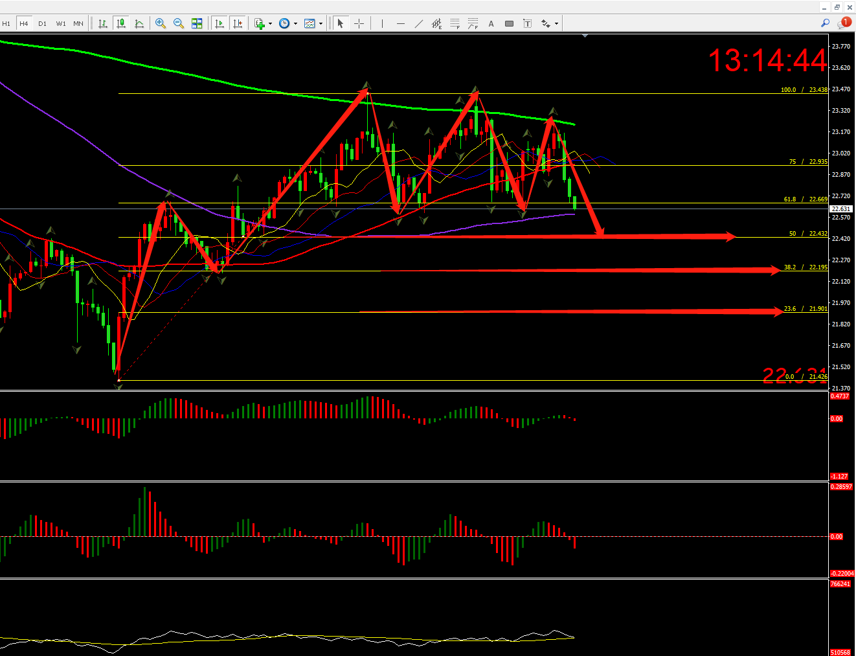
Task: Open the chart templates dropdown
Action: point(321,24)
